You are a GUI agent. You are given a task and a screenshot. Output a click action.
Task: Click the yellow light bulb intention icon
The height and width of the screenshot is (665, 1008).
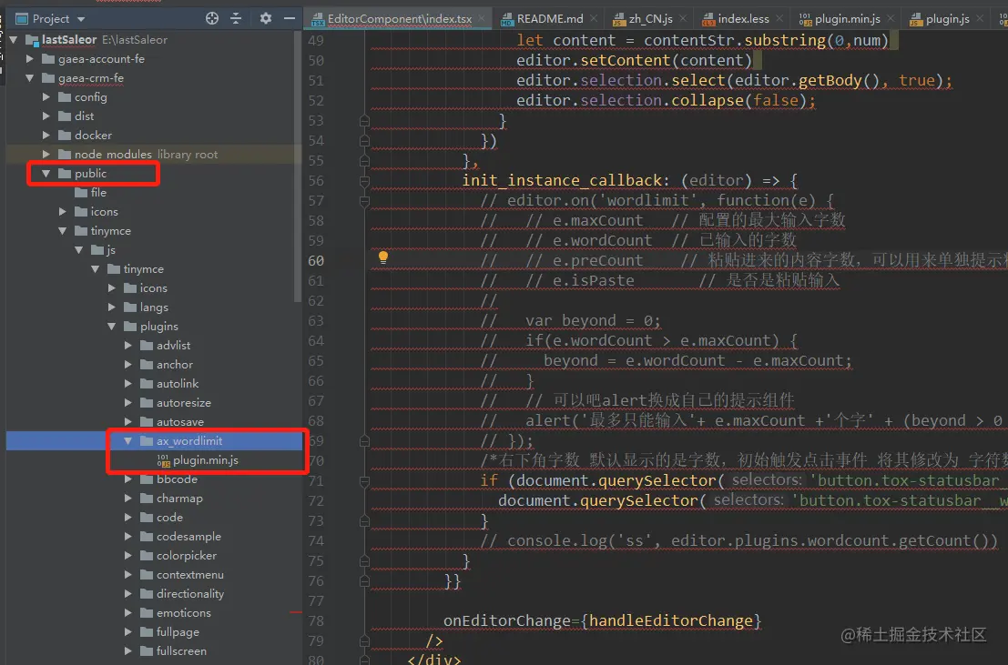383,257
